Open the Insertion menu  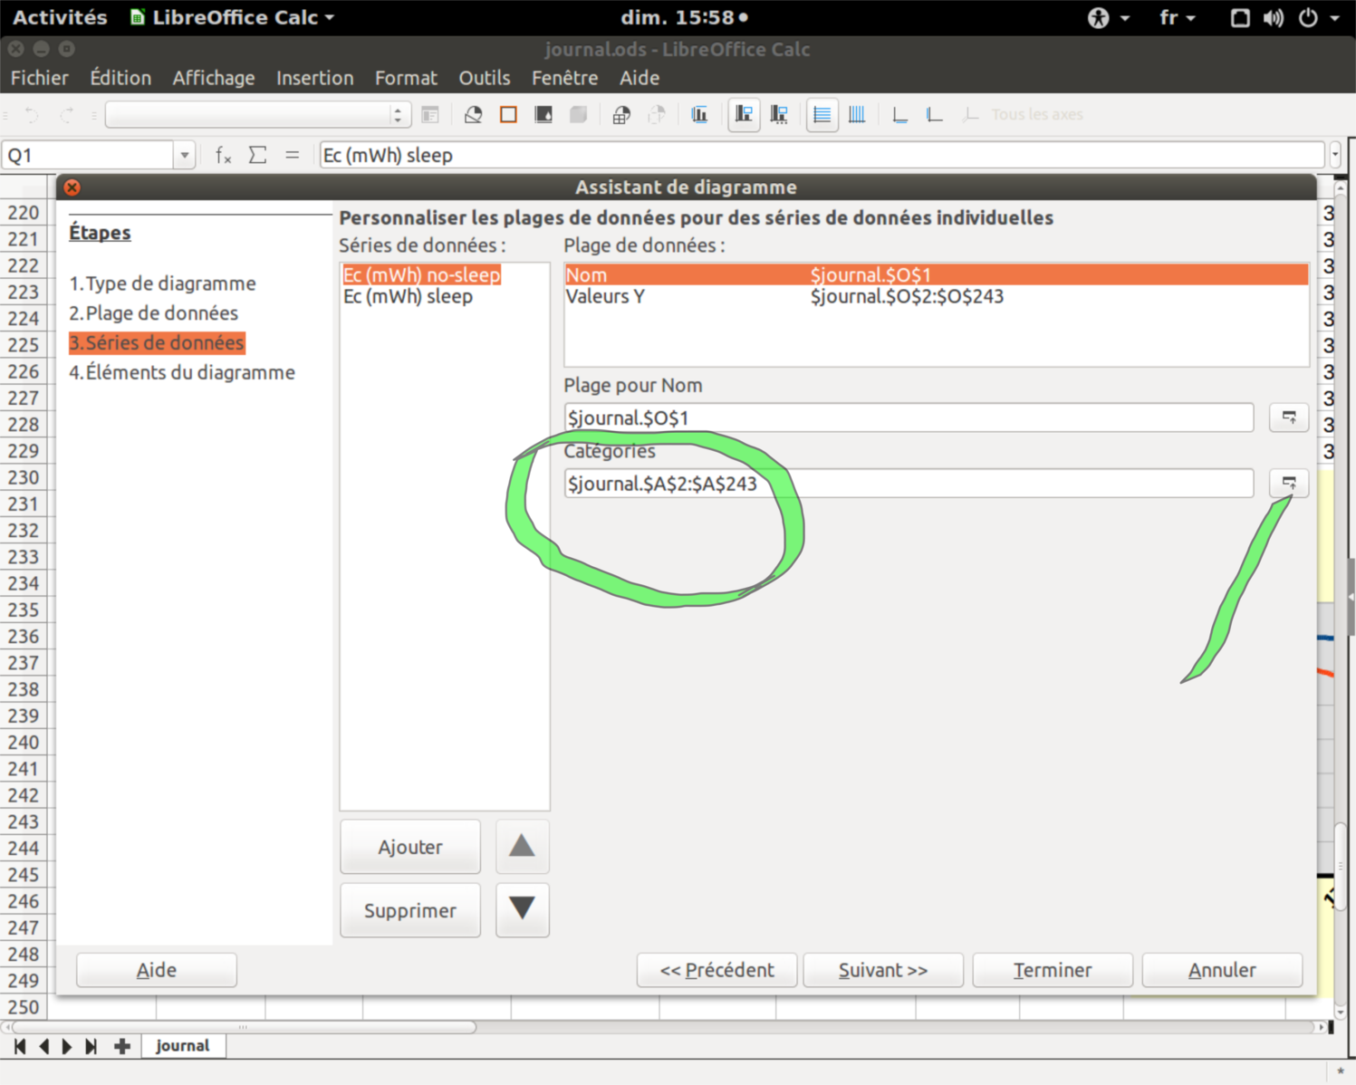314,78
